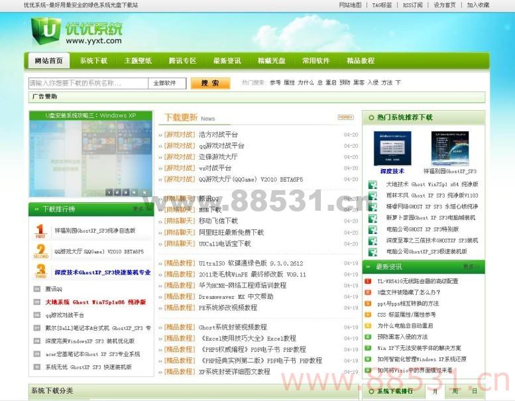Click 设为首页 top link
515x401 pixels.
(445, 5)
